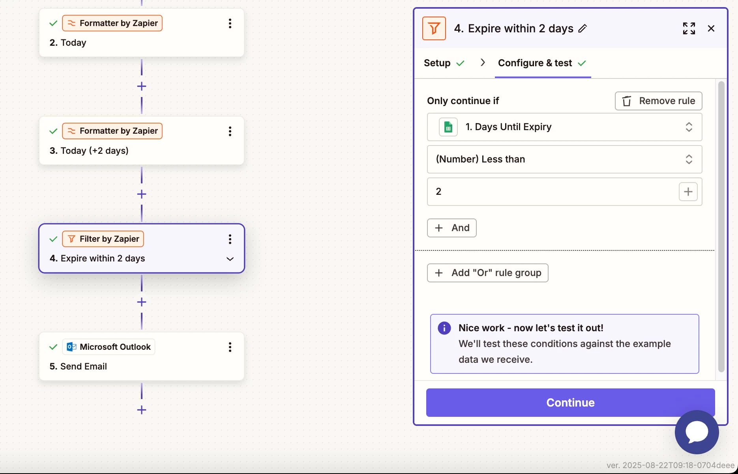Screen dimensions: 738x474
Task: Click Formatter by Zapier badge on step 3
Action: coord(112,131)
